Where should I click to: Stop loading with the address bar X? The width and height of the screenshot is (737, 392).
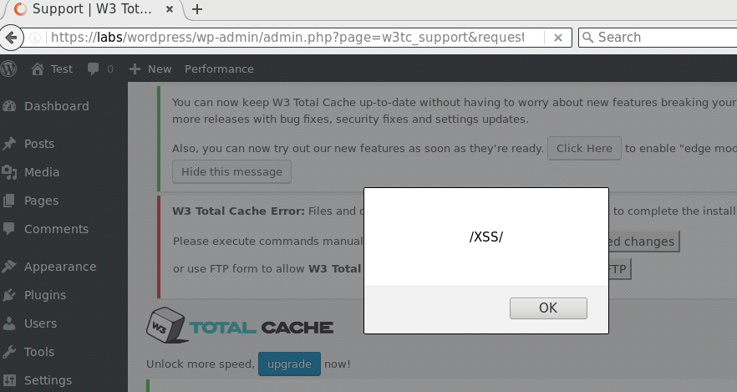point(558,38)
